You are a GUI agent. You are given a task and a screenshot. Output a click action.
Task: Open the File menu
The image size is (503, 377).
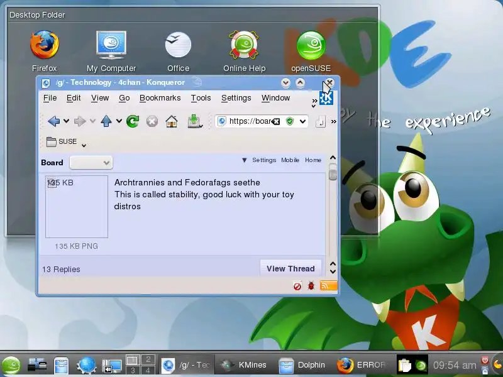coord(50,98)
